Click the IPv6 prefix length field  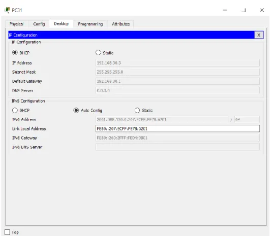pyautogui.click(x=247, y=119)
